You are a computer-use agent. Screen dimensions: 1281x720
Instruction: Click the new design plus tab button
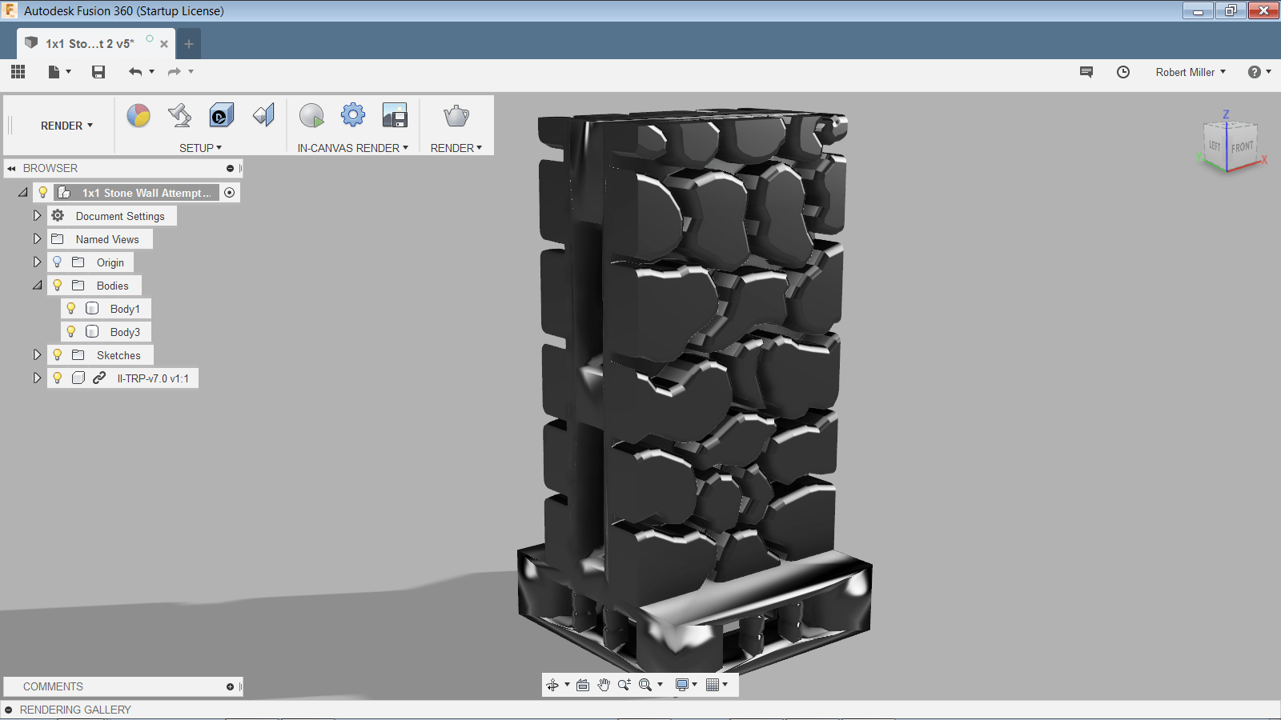tap(189, 44)
